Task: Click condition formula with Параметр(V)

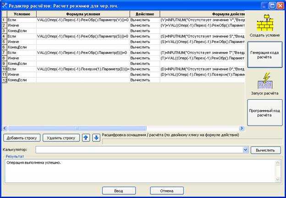Action: 83,20
